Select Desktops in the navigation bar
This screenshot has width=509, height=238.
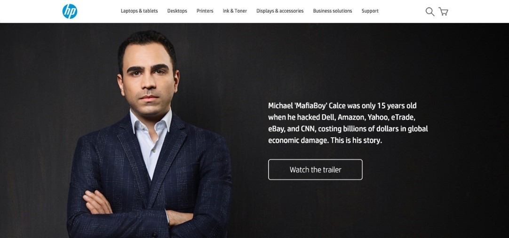(177, 11)
